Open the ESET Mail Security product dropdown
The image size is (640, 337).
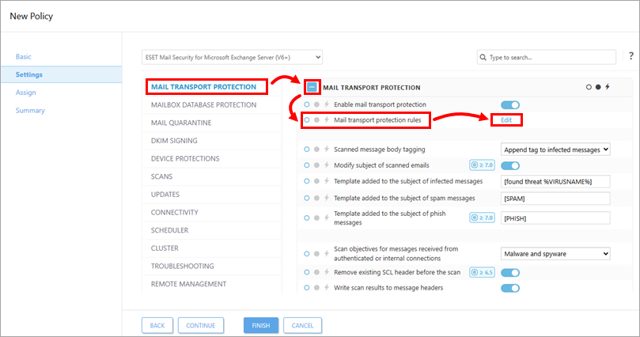(232, 57)
